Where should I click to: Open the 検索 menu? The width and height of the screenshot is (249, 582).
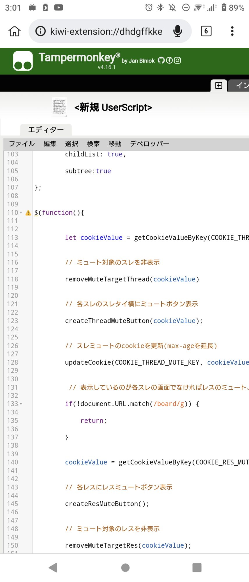[93, 144]
